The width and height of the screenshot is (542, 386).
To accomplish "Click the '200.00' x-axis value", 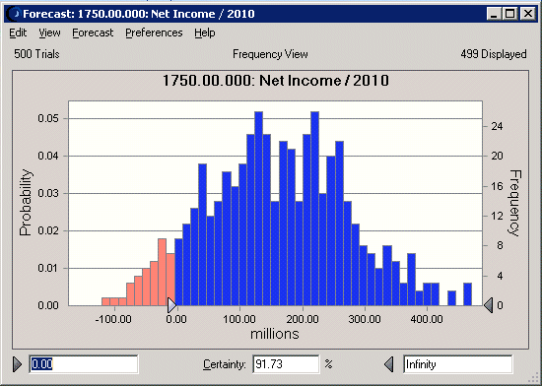I will (303, 319).
